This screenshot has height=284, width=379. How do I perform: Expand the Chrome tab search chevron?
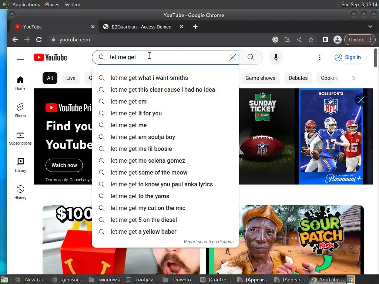click(x=370, y=27)
